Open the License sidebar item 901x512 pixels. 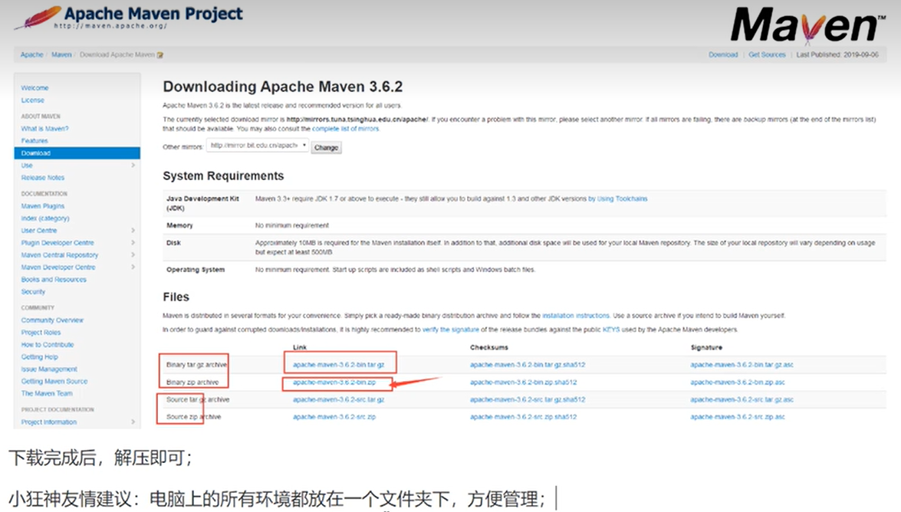(x=32, y=100)
